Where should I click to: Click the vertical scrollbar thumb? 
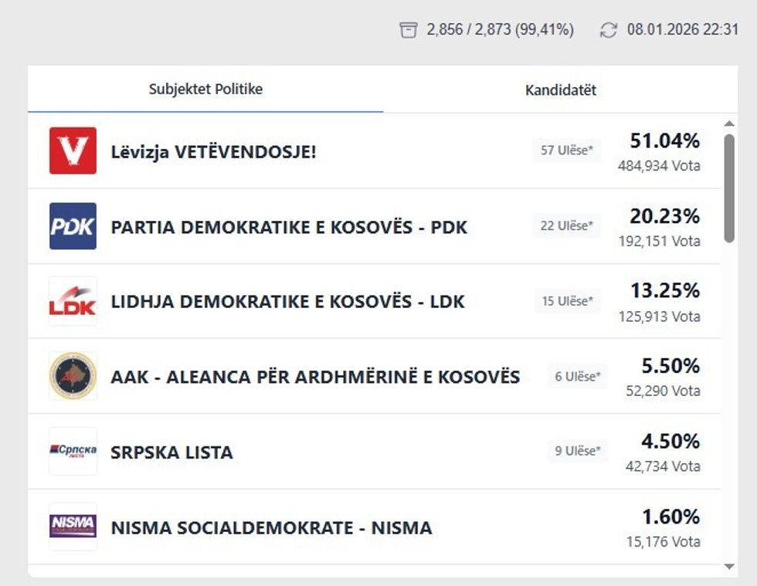pos(729,188)
